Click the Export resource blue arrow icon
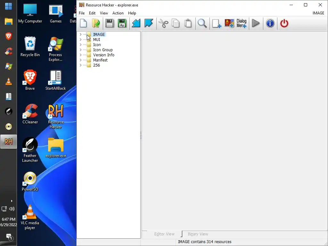The image size is (328, 246). pyautogui.click(x=136, y=23)
